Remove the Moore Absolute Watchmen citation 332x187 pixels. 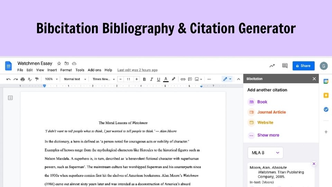click(314, 164)
